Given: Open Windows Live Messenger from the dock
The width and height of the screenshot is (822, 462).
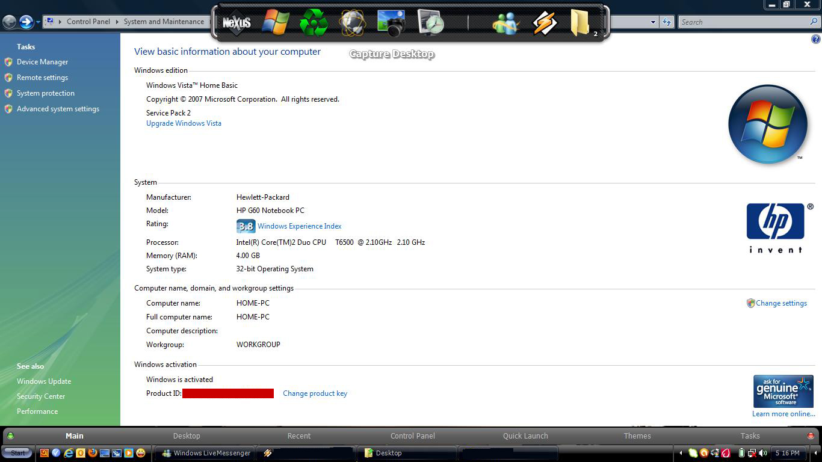Looking at the screenshot, I should pos(505,23).
